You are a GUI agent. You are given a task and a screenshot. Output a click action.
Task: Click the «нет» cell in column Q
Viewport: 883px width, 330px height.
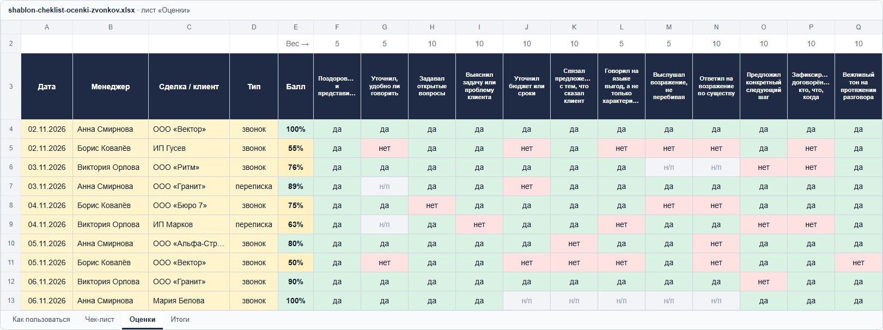(858, 262)
